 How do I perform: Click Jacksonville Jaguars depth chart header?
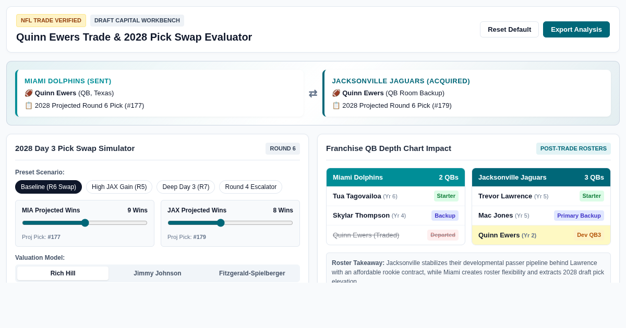(x=541, y=177)
